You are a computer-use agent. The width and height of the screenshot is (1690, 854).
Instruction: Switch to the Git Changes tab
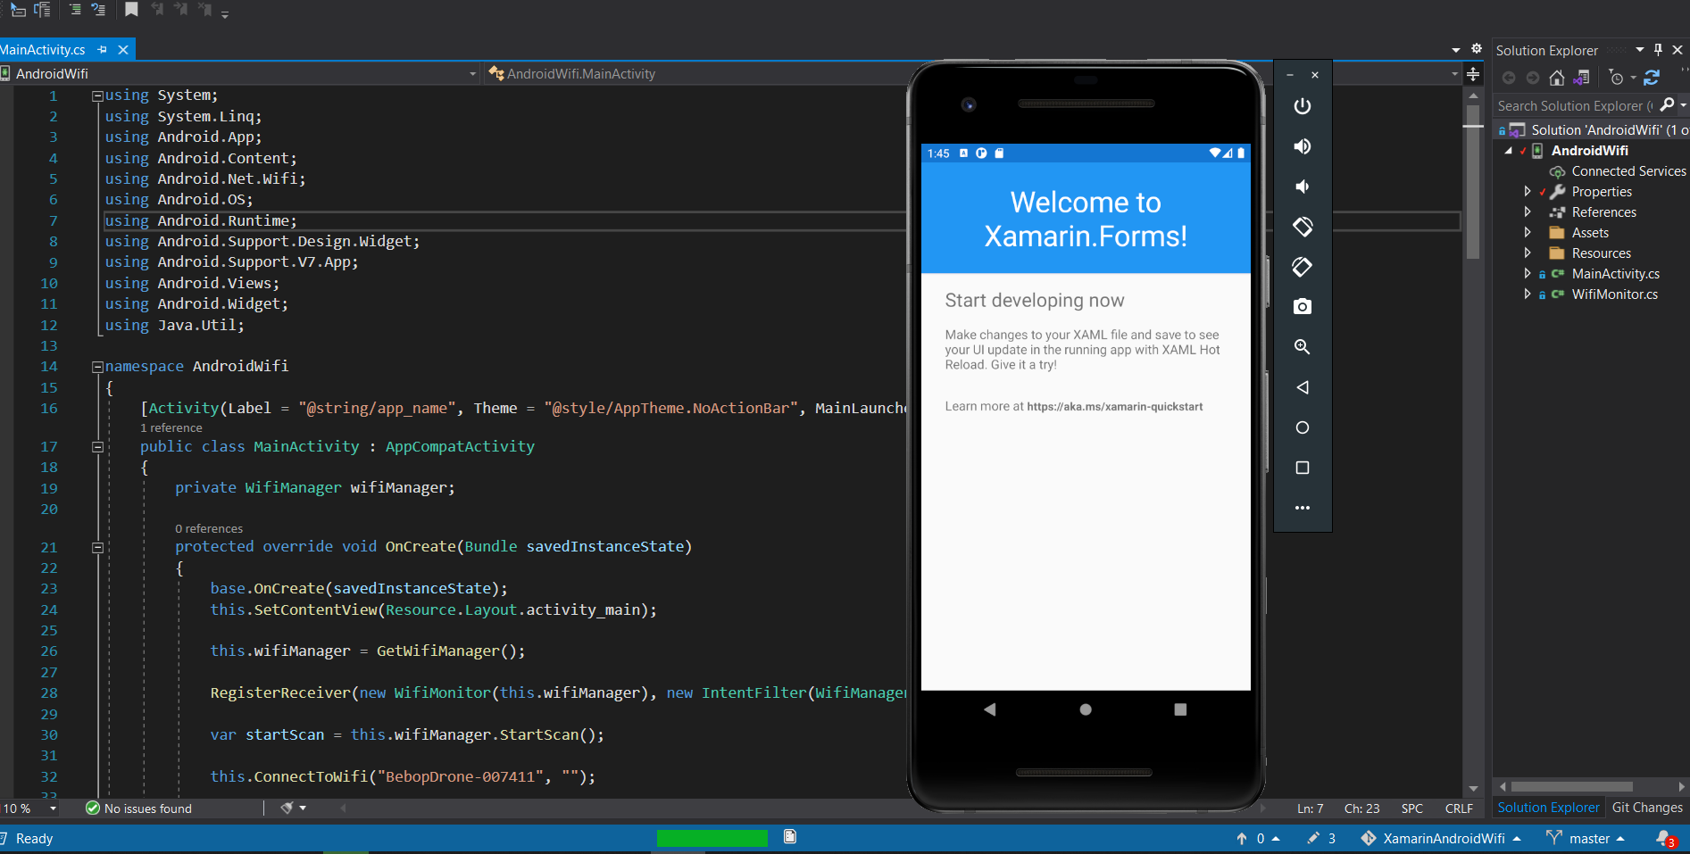(1647, 807)
